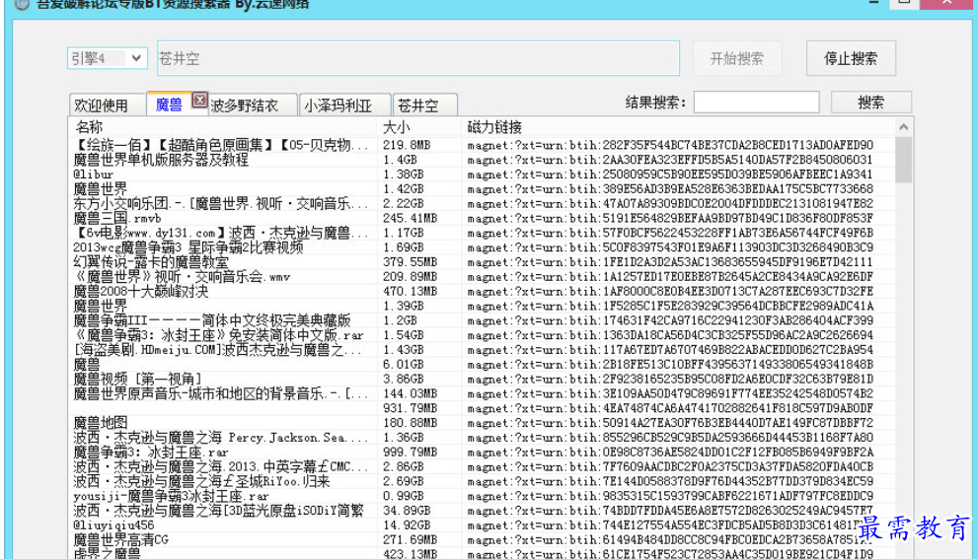The height and width of the screenshot is (559, 978).
Task: Select the row 魔兽争霸3：冰封王座.rar
Action: 481,453
